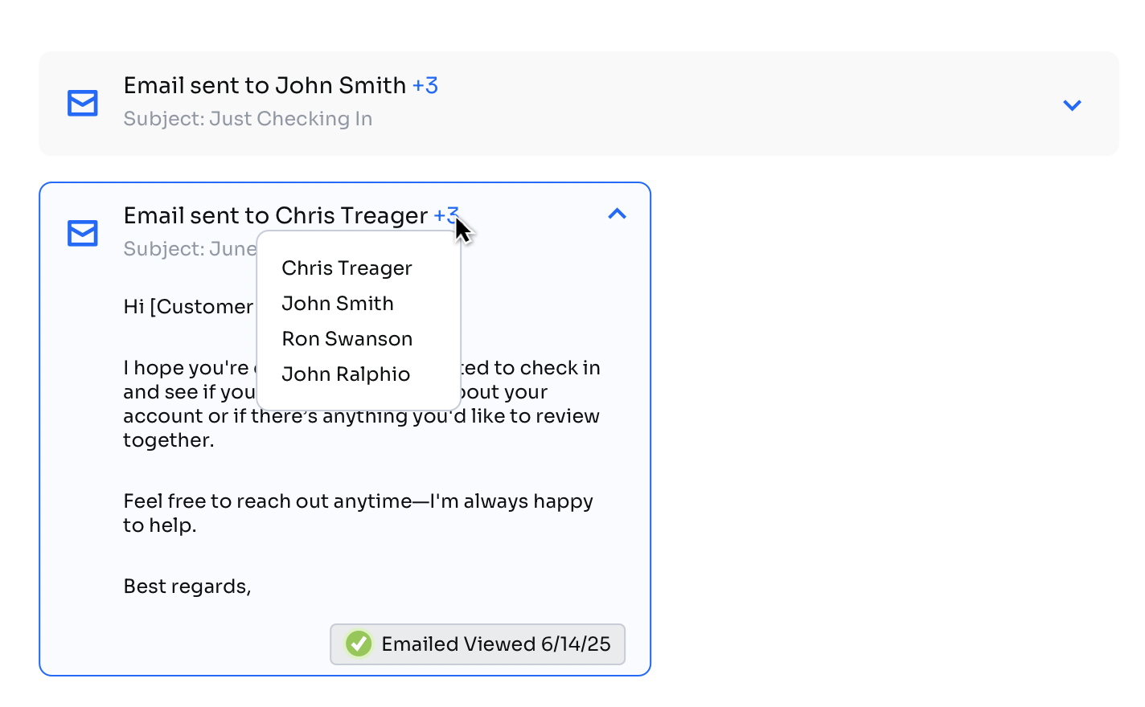Select Chris Treager in recipients popup
1145x707 pixels.
(347, 268)
